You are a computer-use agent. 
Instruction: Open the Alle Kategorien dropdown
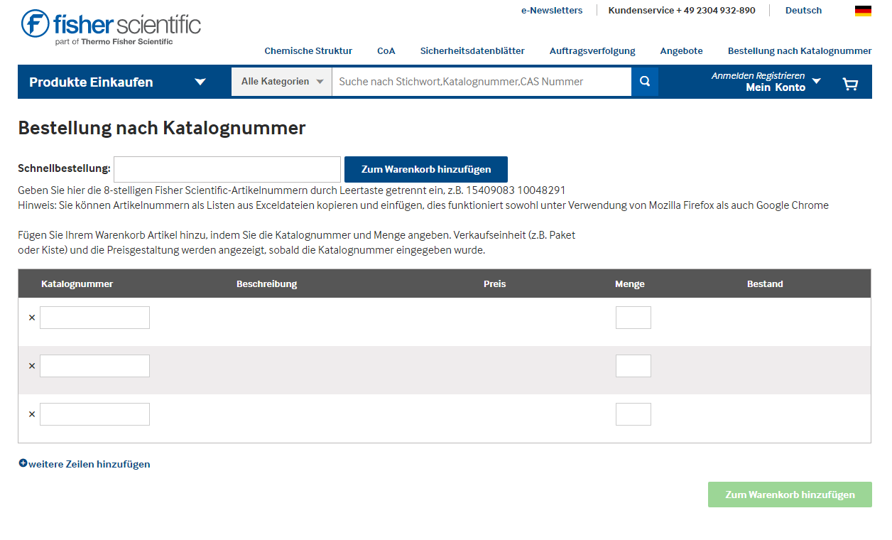[x=282, y=82]
